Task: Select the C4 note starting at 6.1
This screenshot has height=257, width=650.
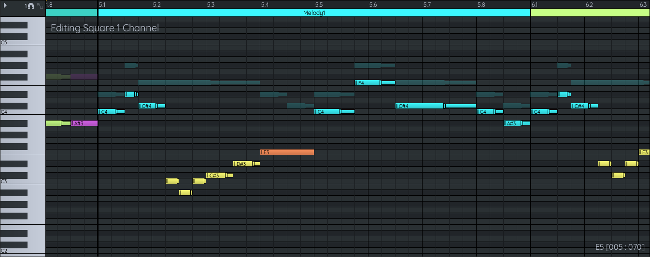Action: click(x=544, y=112)
